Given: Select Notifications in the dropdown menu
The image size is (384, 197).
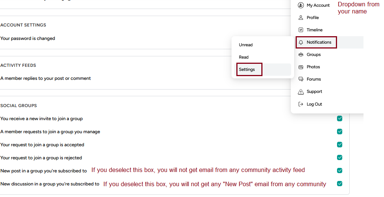Looking at the screenshot, I should point(319,42).
